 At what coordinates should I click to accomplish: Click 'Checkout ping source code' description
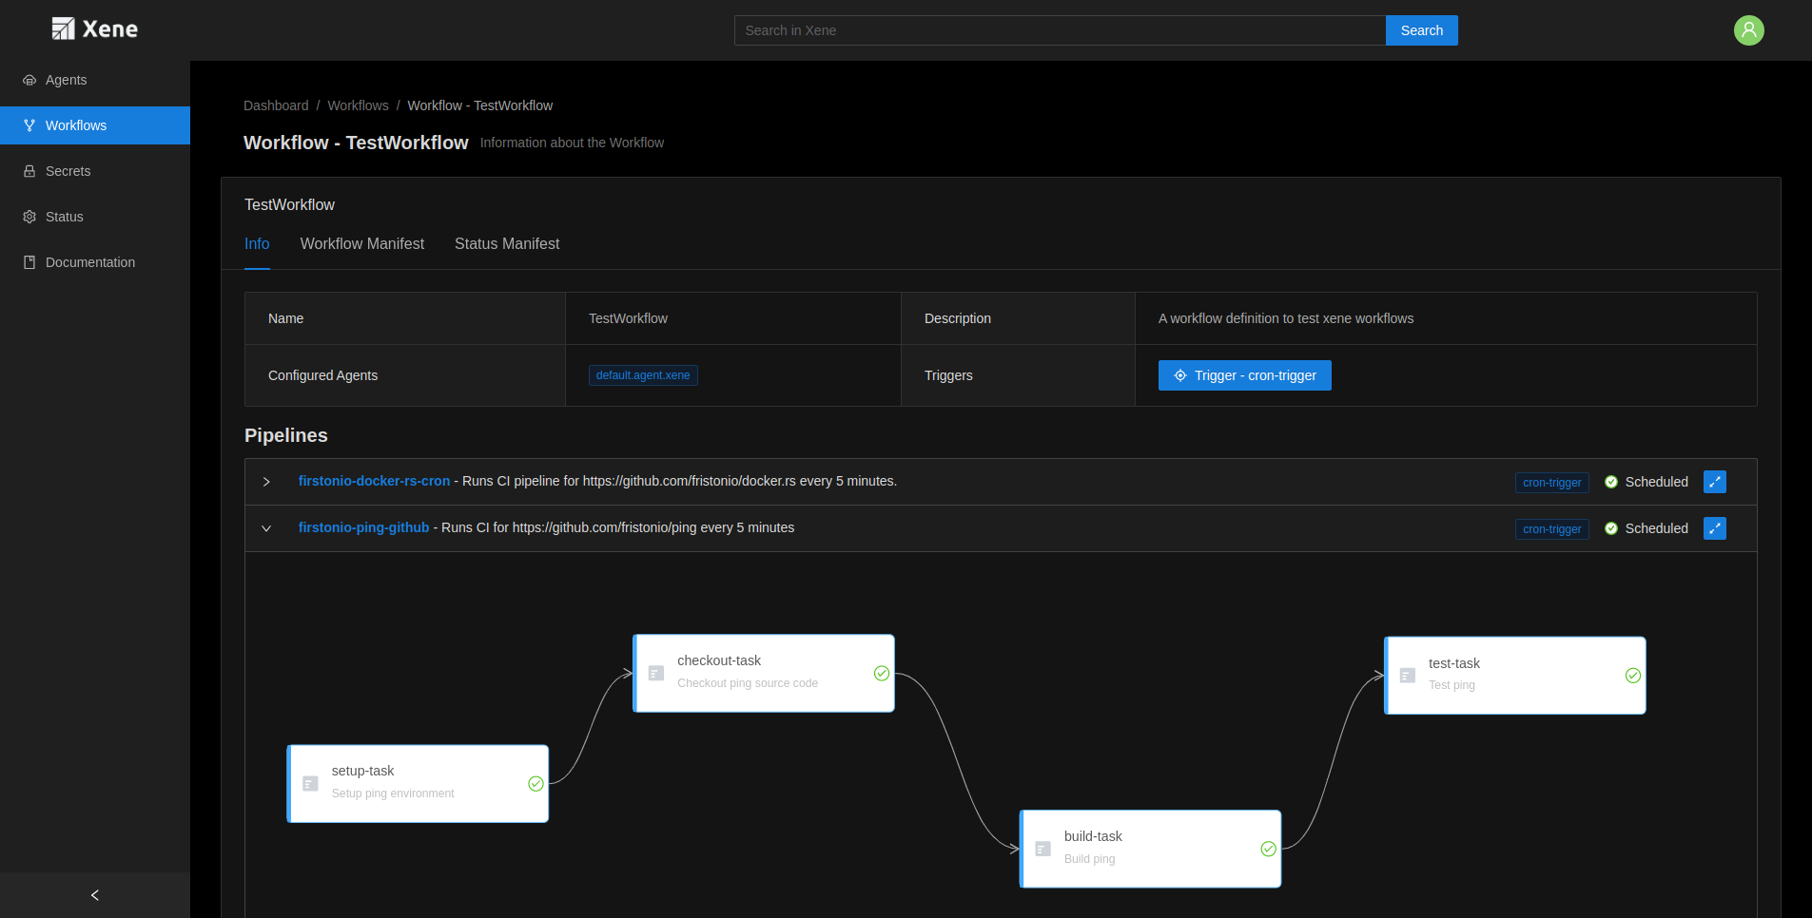(x=748, y=683)
